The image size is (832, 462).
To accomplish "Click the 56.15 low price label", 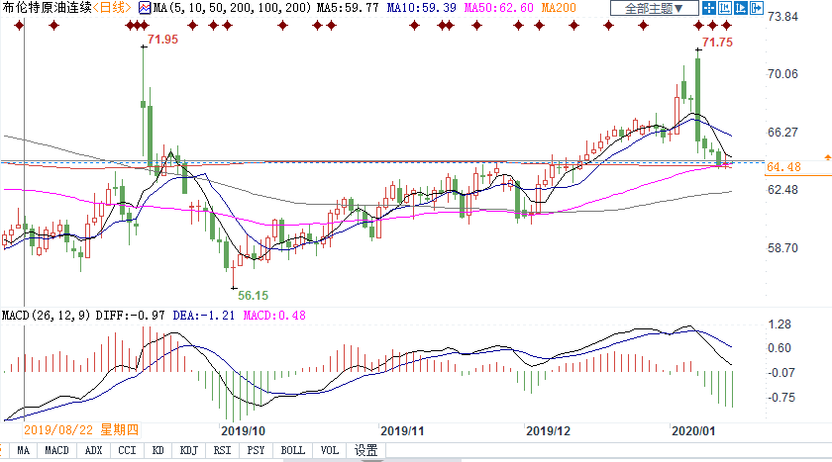I will pyautogui.click(x=253, y=295).
